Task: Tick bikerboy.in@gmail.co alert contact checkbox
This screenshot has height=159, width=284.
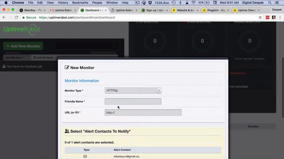Action: 67,157
